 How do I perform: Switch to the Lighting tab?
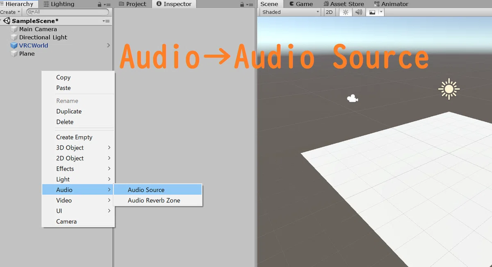click(x=59, y=4)
